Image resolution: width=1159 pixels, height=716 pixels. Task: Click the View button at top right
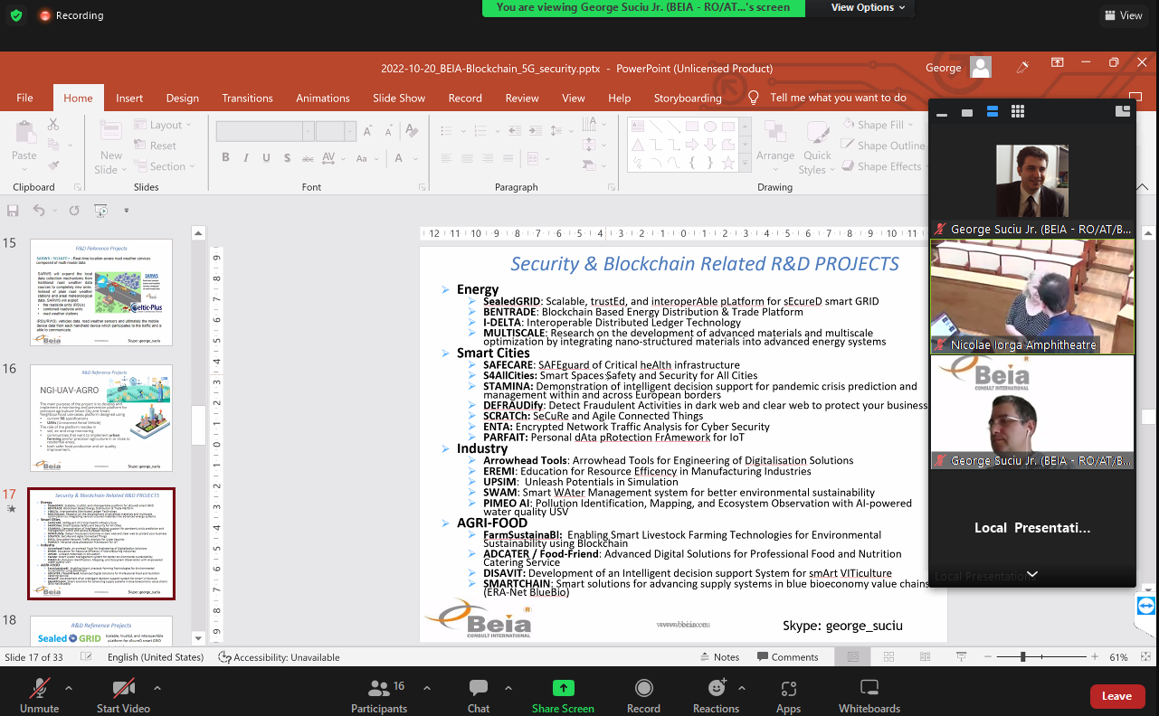[1124, 15]
